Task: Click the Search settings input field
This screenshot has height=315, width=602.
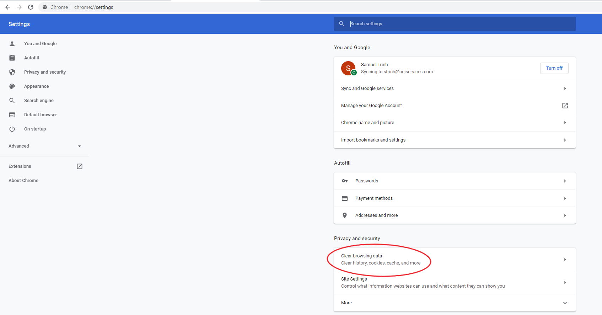Action: click(458, 24)
